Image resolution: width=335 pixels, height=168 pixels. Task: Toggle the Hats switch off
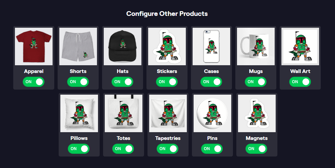[x=122, y=82]
